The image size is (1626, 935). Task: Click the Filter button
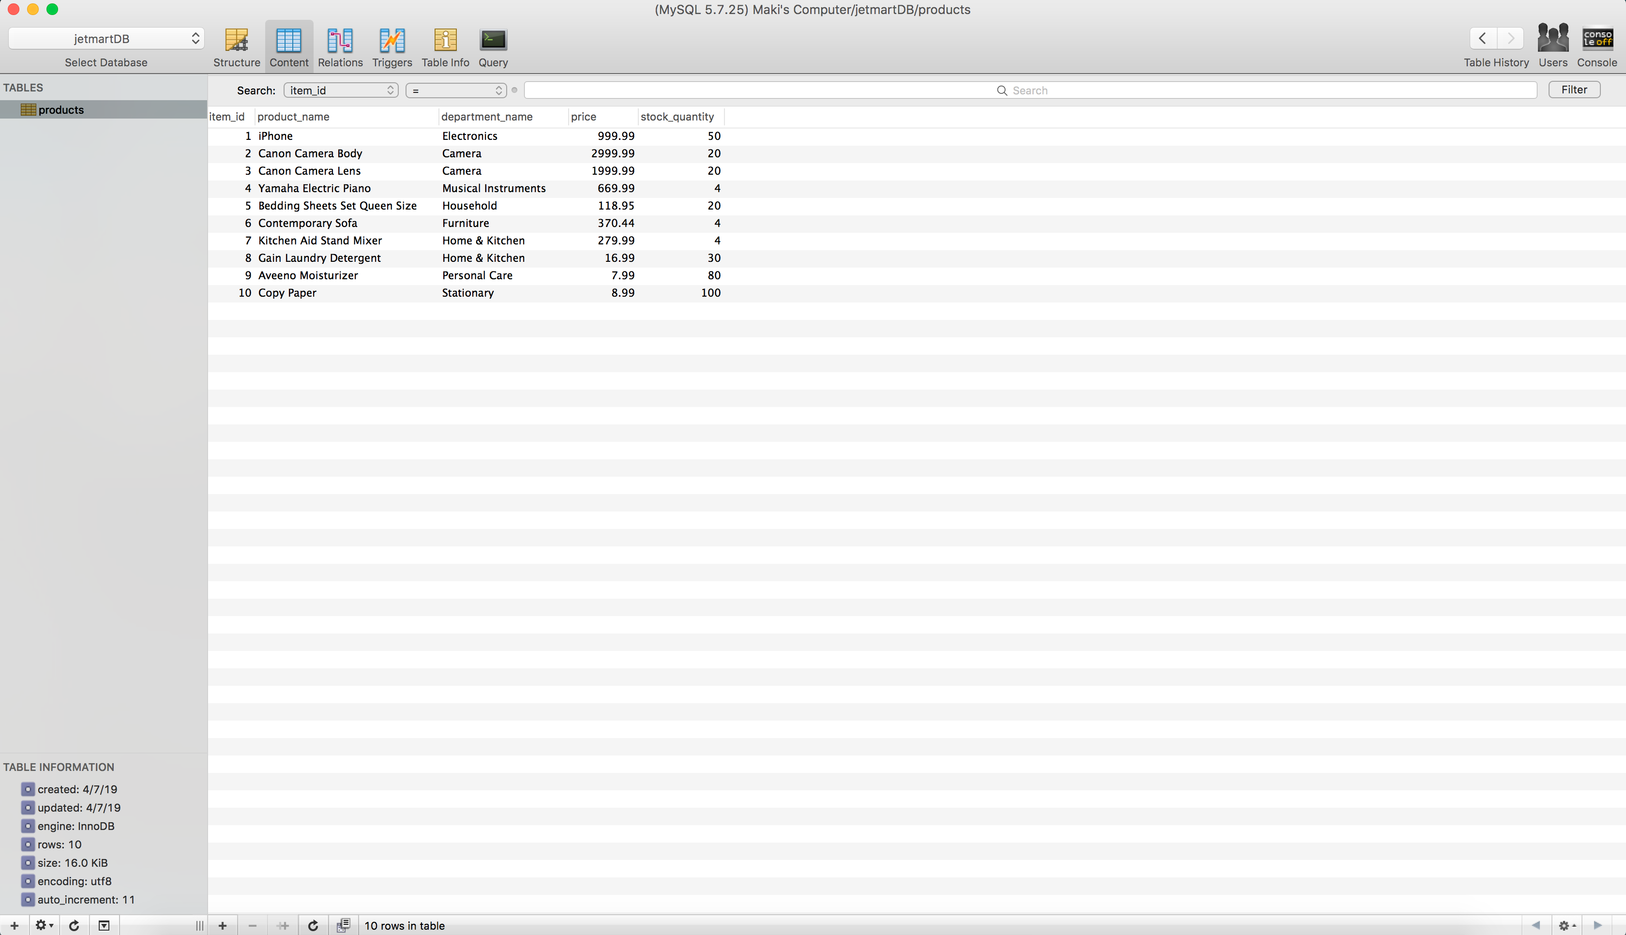pyautogui.click(x=1573, y=90)
